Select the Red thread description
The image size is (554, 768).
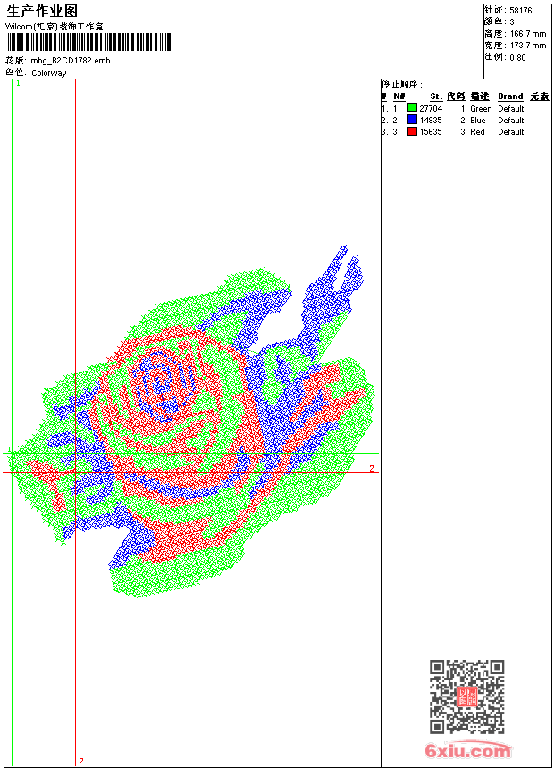coord(477,131)
